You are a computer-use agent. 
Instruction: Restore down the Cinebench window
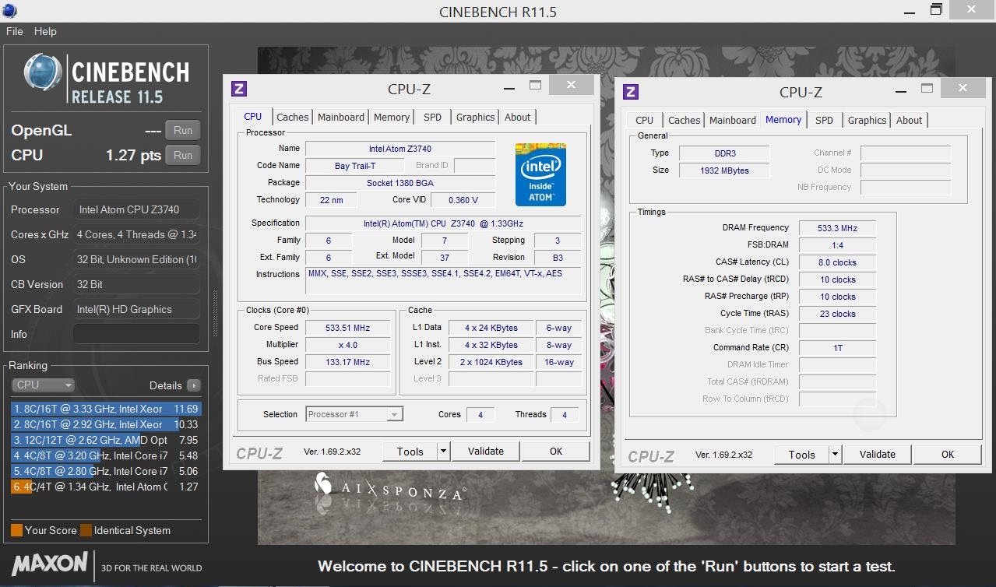(x=937, y=9)
